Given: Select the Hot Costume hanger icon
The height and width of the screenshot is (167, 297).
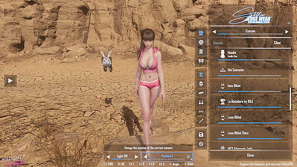Looking at the screenshot, I should click(223, 70).
